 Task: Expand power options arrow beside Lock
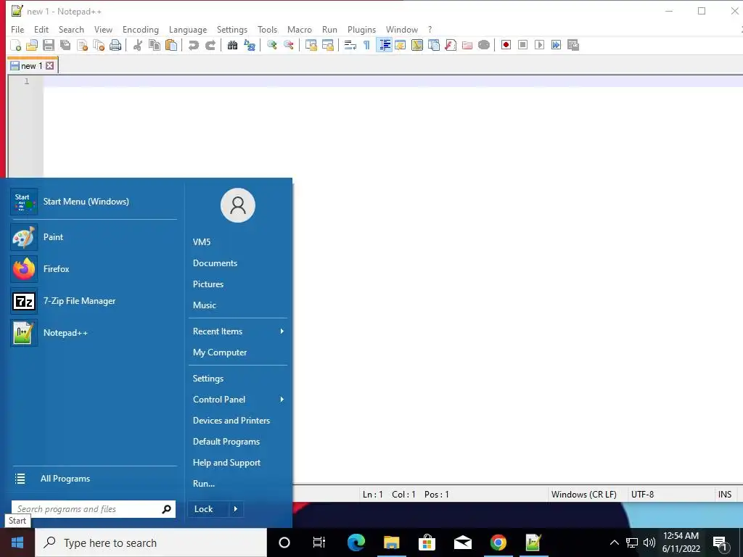pyautogui.click(x=236, y=509)
